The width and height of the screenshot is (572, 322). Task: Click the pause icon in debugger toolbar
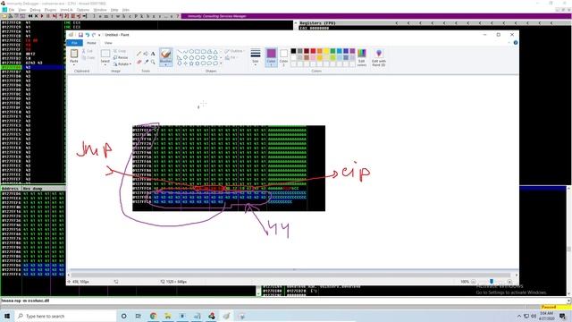tap(47, 16)
